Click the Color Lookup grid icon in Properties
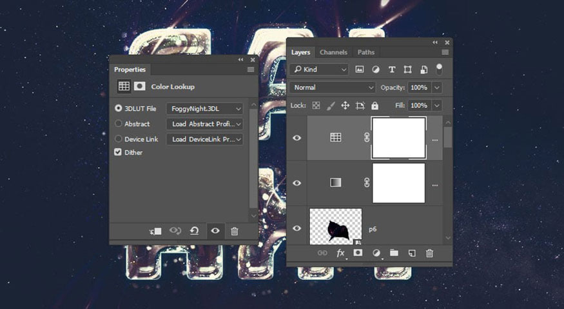The width and height of the screenshot is (564, 309). [124, 86]
